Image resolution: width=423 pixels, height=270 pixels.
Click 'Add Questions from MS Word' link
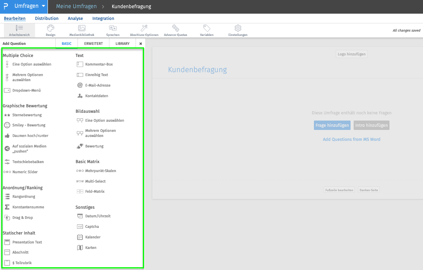click(351, 139)
